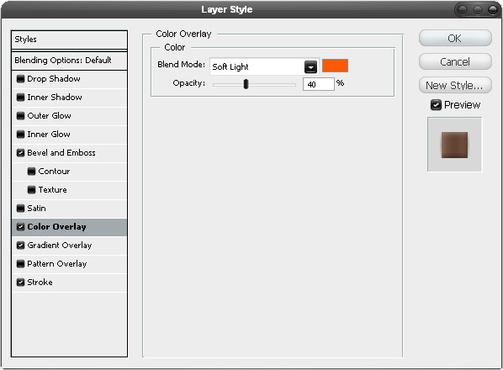This screenshot has width=503, height=370.
Task: Click the Soft Light blend mode combo box
Action: tap(264, 66)
